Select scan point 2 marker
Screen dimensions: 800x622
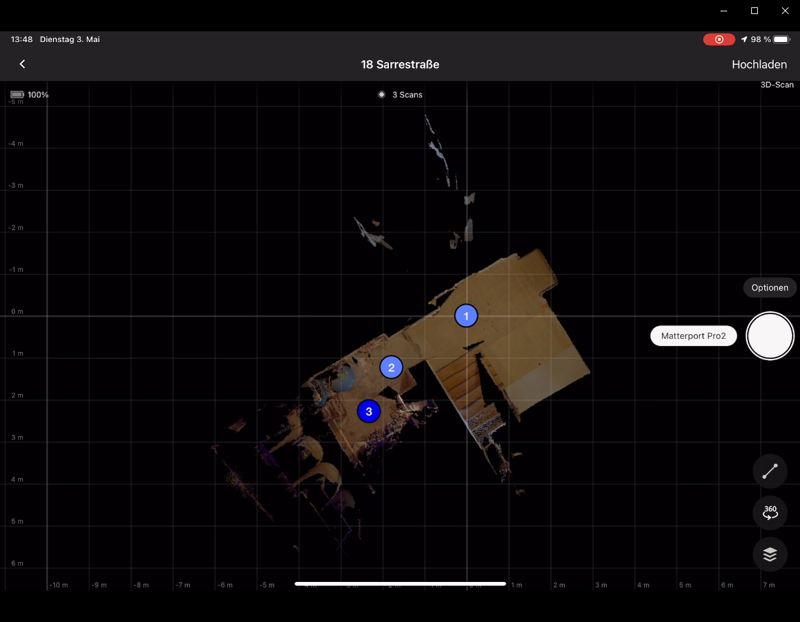click(392, 367)
